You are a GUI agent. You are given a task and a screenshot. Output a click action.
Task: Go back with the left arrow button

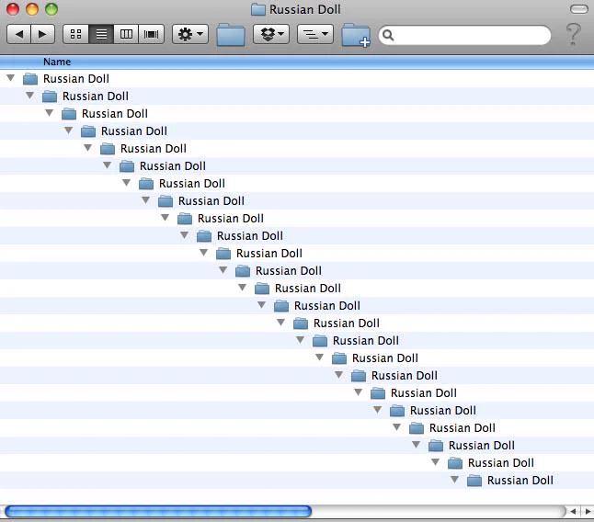(19, 34)
